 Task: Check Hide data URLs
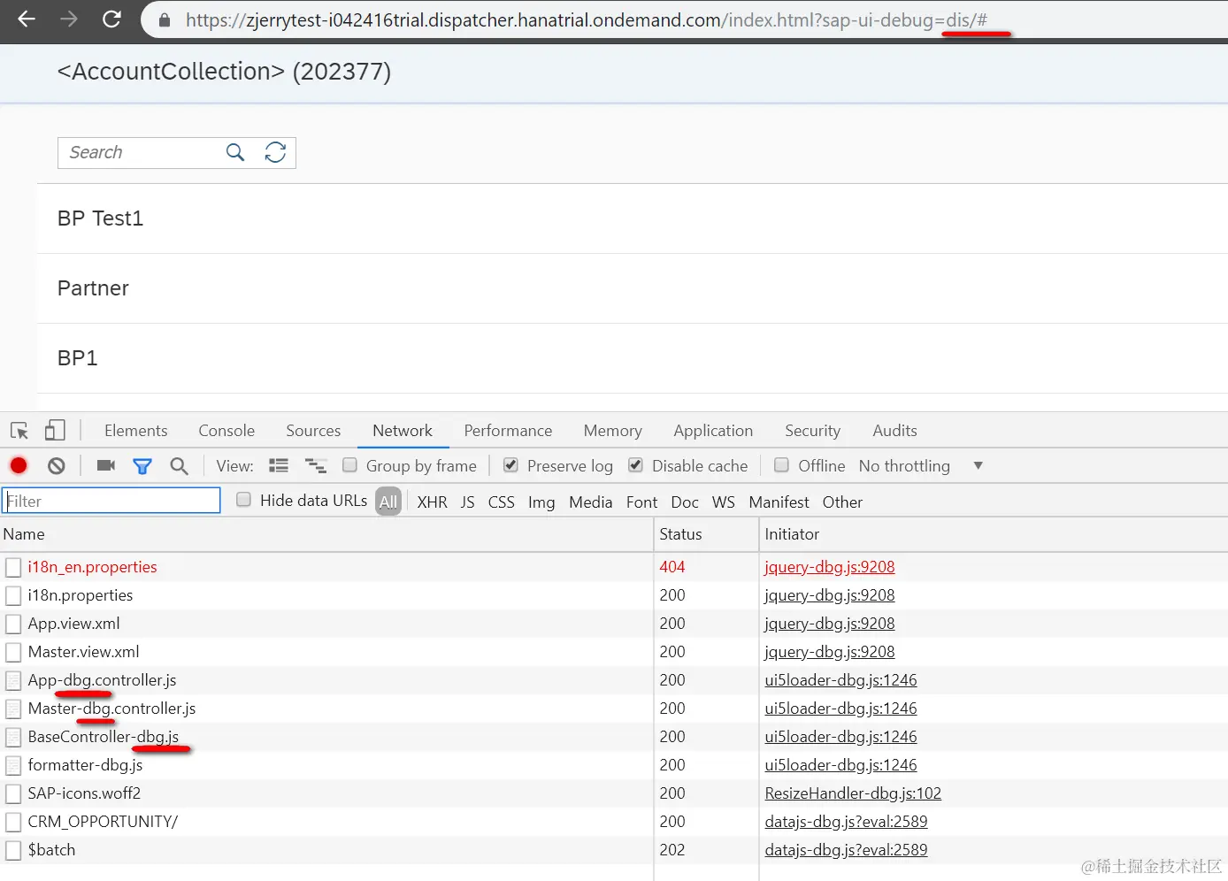coord(244,499)
